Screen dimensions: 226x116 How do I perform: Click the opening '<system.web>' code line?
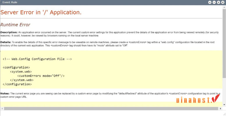click(x=21, y=72)
